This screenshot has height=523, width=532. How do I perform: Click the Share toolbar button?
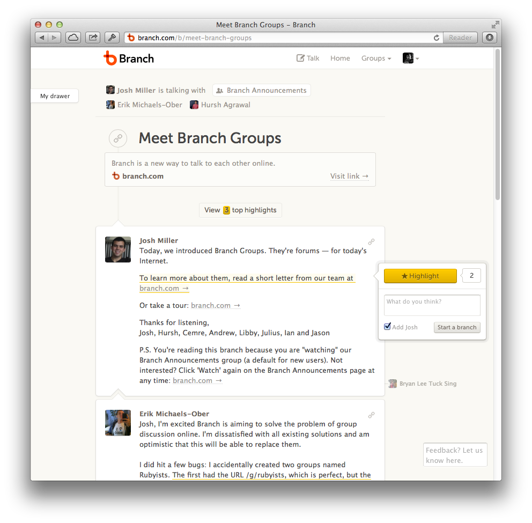click(93, 38)
